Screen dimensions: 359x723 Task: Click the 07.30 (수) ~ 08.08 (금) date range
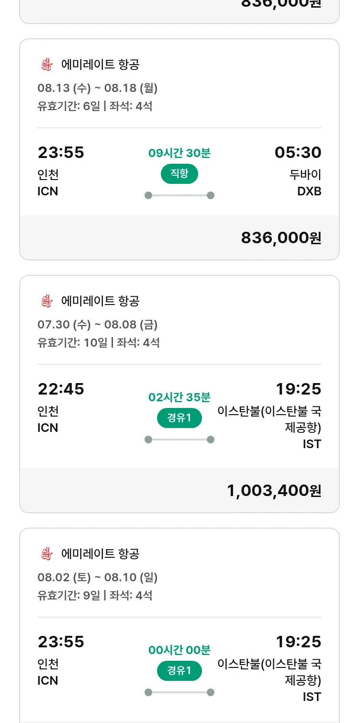pos(98,325)
